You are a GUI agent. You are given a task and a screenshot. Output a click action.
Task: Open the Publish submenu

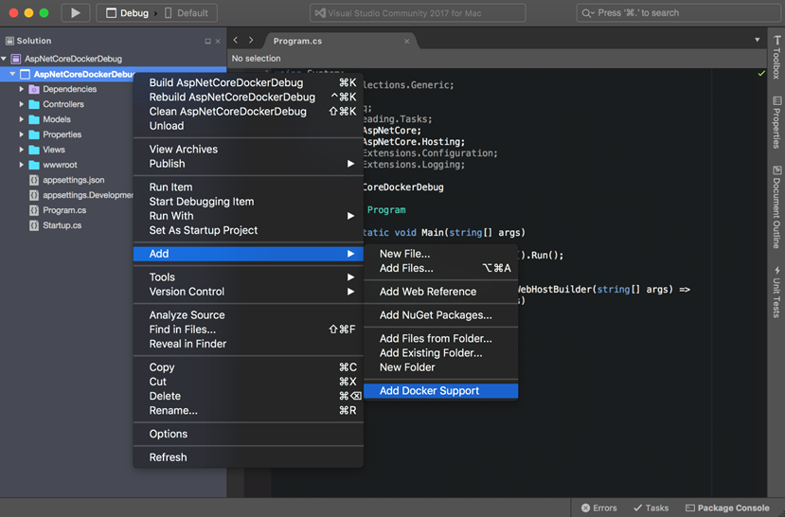coord(248,164)
